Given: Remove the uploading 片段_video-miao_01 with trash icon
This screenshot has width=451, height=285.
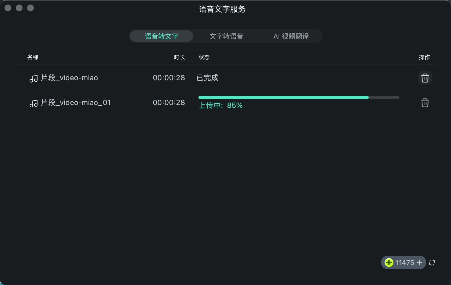Looking at the screenshot, I should (x=425, y=103).
